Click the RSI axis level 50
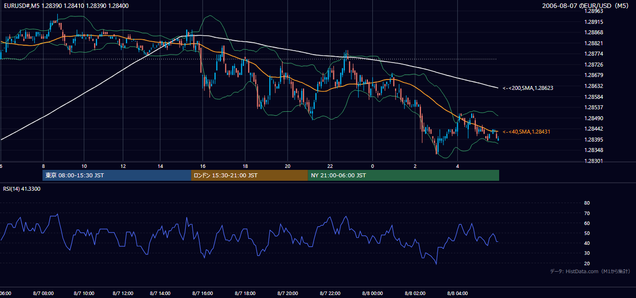 pos(587,233)
